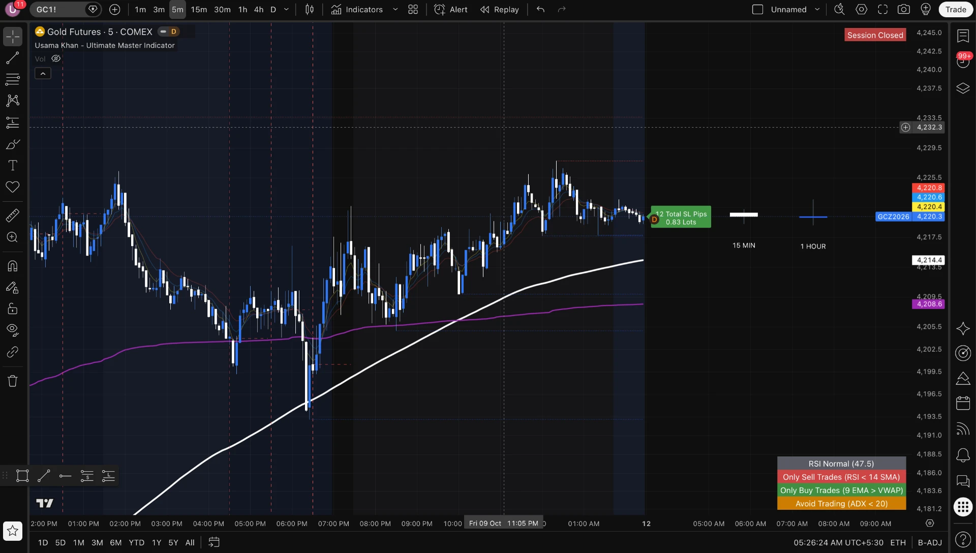Open the Fibonacci retracement tools

pos(13,79)
